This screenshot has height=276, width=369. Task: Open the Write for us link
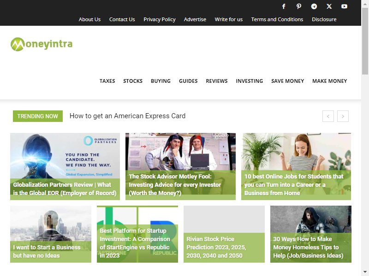[228, 19]
